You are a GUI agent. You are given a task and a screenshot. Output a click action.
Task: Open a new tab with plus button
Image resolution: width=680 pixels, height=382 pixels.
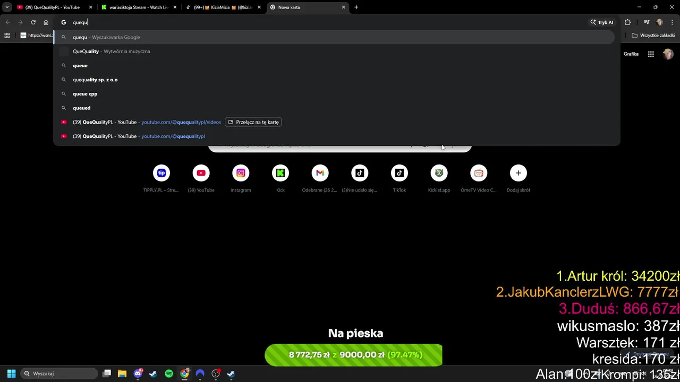pyautogui.click(x=356, y=7)
